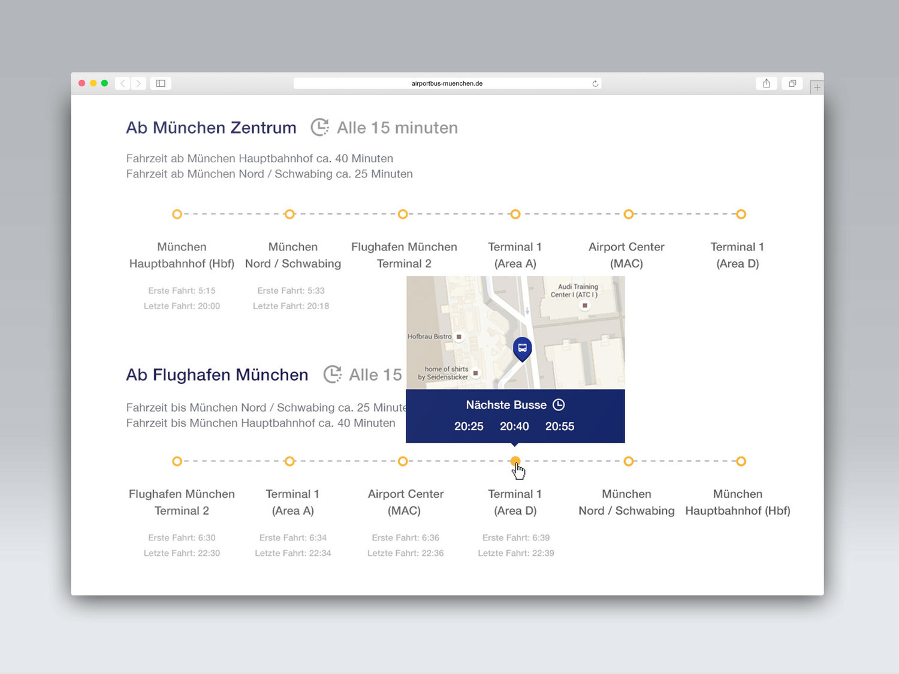Select München Nord / Schwabing marker in top route

tap(289, 214)
